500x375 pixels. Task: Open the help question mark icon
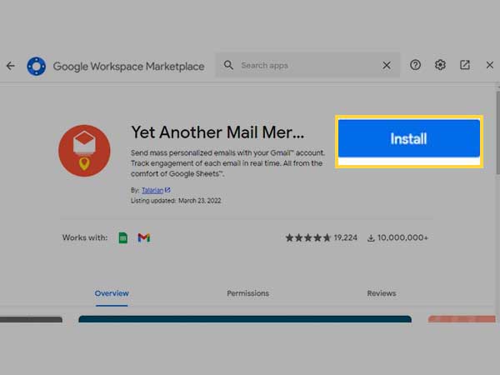tap(415, 65)
